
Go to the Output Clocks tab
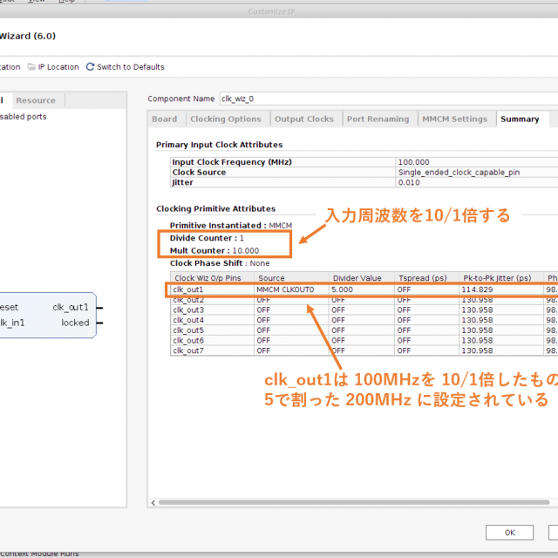(303, 119)
